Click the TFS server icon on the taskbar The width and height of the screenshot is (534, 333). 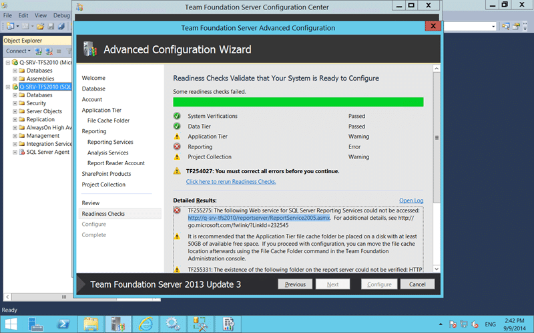coord(118,324)
